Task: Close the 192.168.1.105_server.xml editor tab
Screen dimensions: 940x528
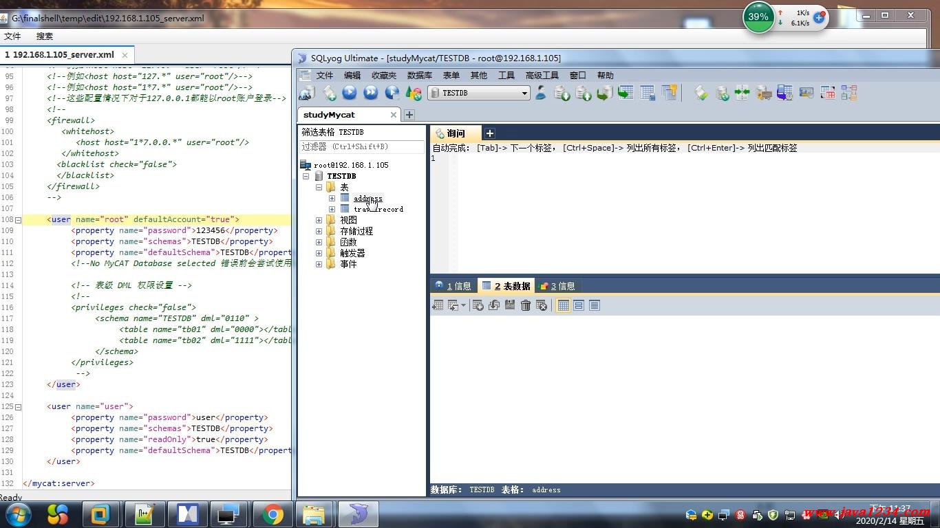Action: [125, 55]
